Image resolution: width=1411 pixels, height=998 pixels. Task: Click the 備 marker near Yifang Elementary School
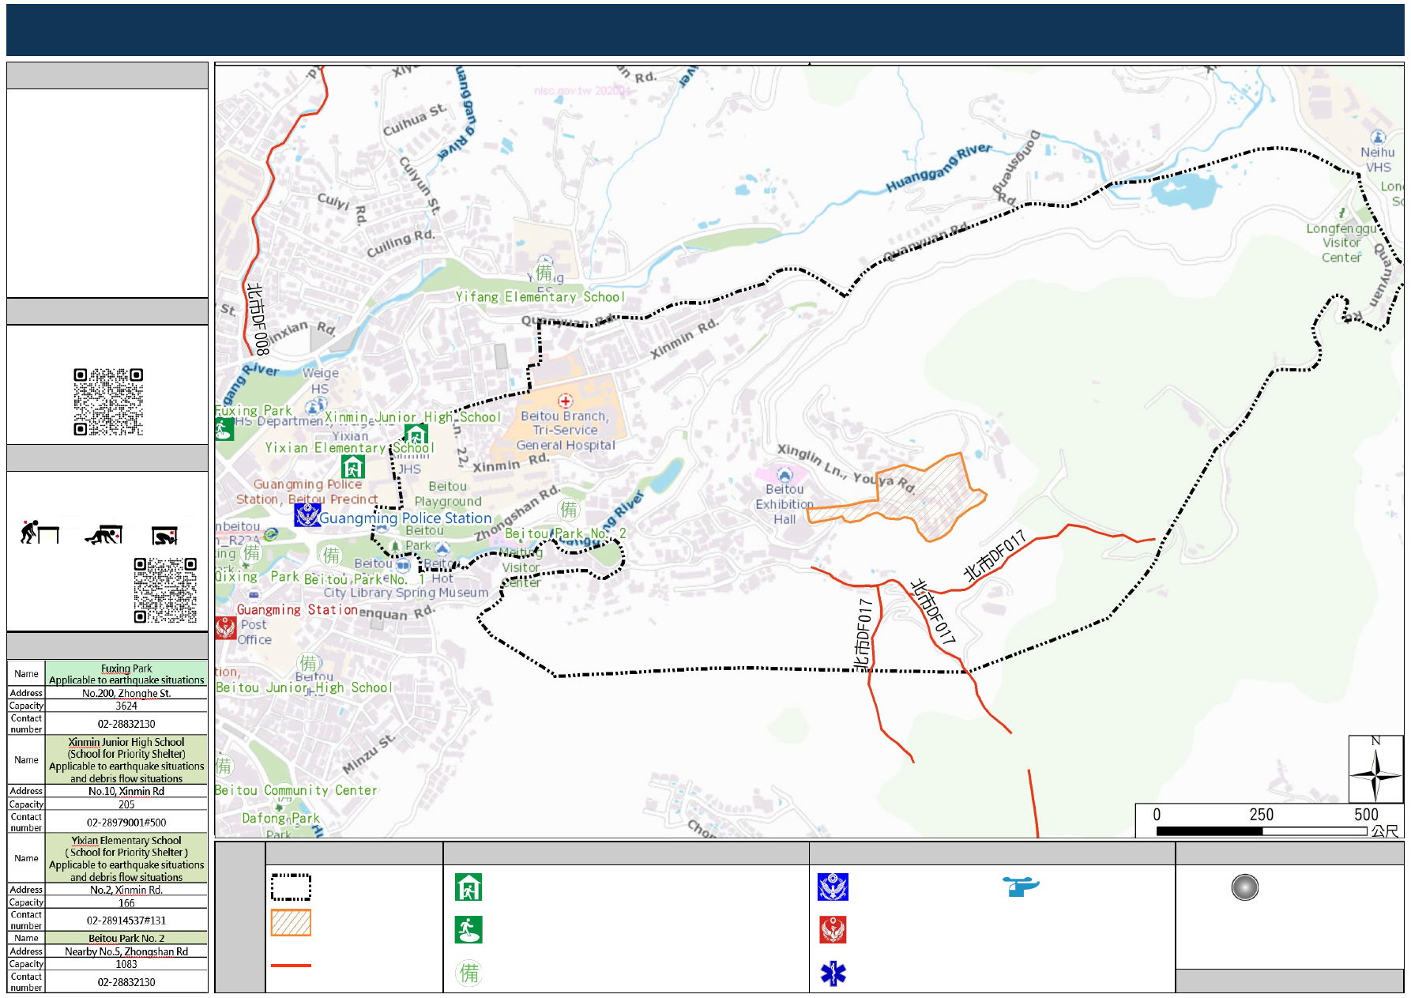[544, 272]
